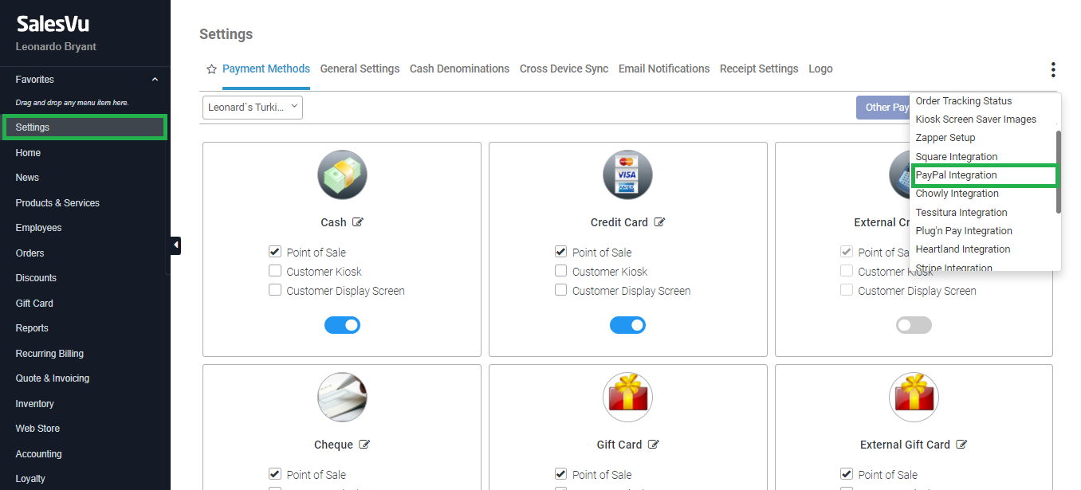Switch to the General Settings tab
Viewport: 1081px width, 490px height.
click(x=360, y=69)
